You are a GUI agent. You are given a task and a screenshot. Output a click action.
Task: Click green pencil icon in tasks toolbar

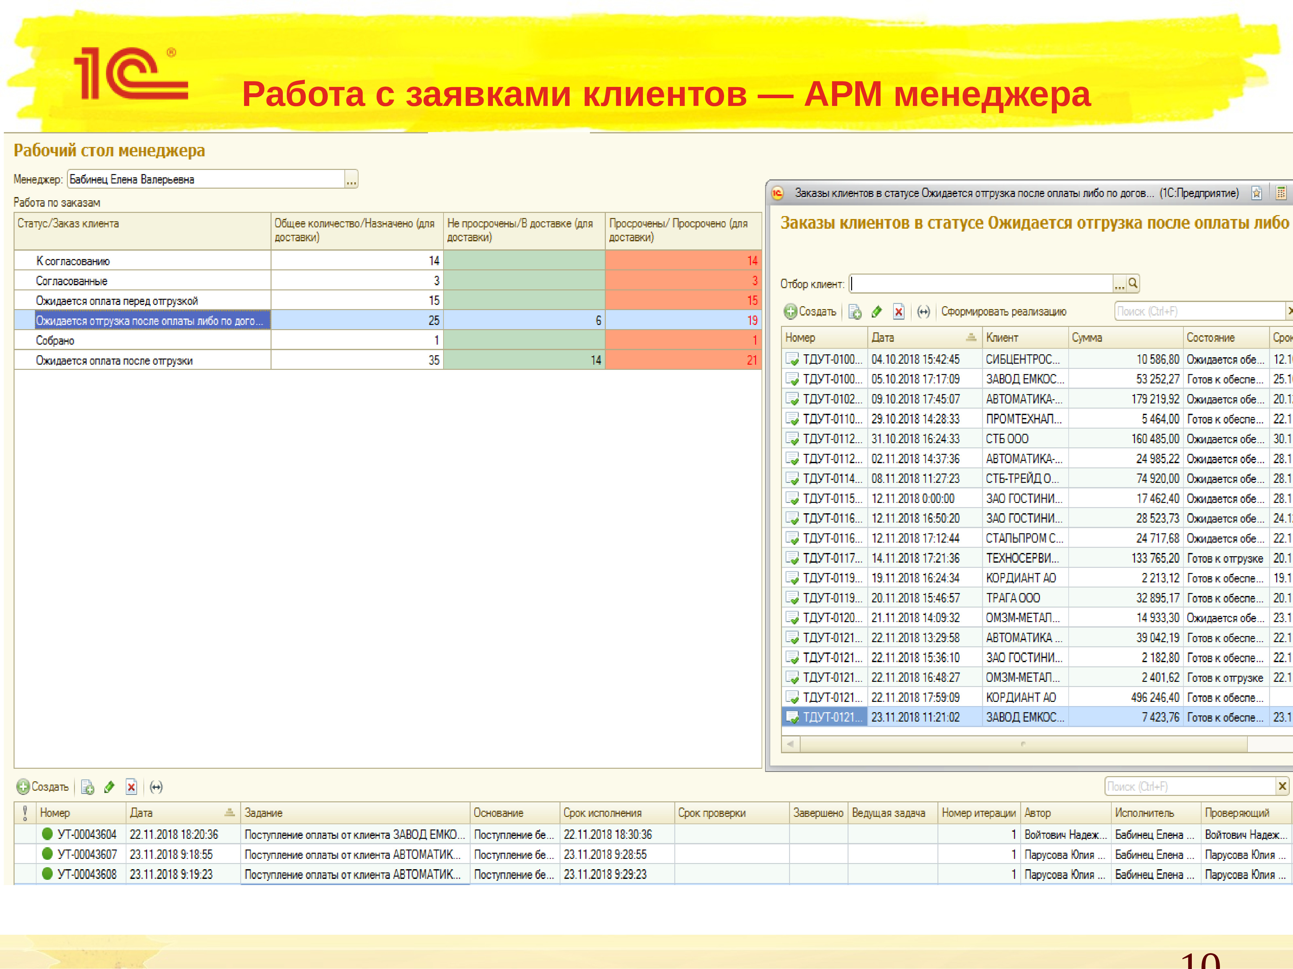[109, 787]
